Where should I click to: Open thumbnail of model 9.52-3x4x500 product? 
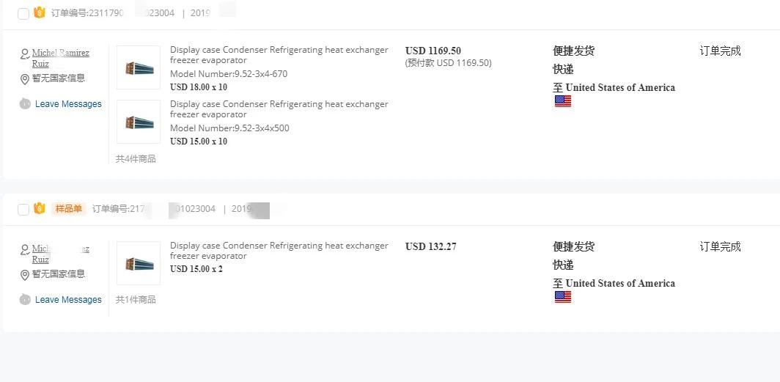[x=139, y=122]
